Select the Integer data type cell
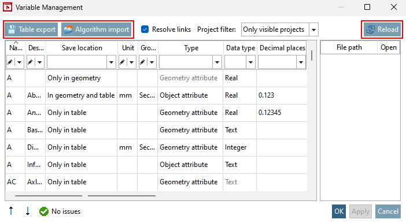Viewport: 406px width, 223px height. coord(240,147)
